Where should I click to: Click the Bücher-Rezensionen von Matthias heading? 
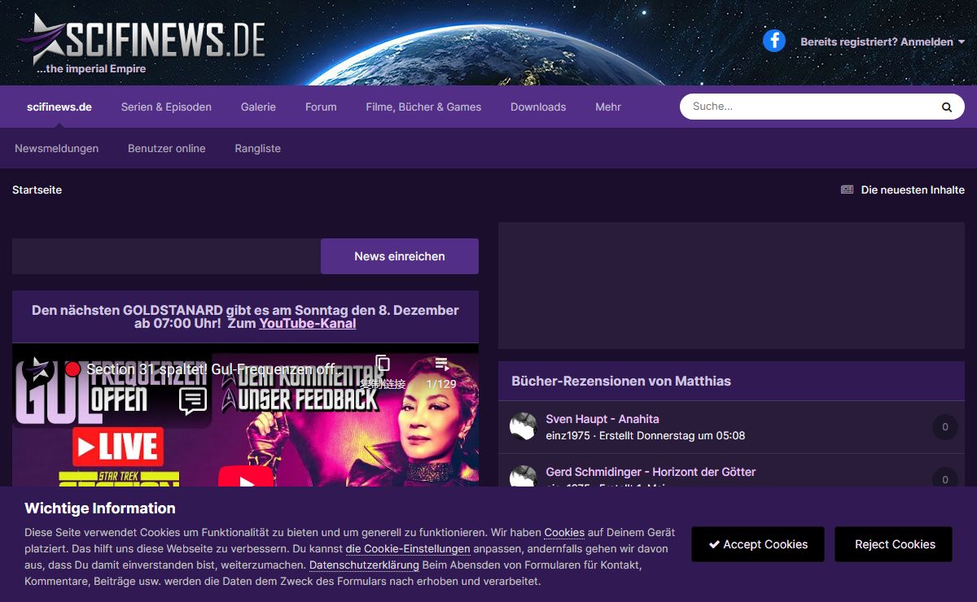coord(621,381)
